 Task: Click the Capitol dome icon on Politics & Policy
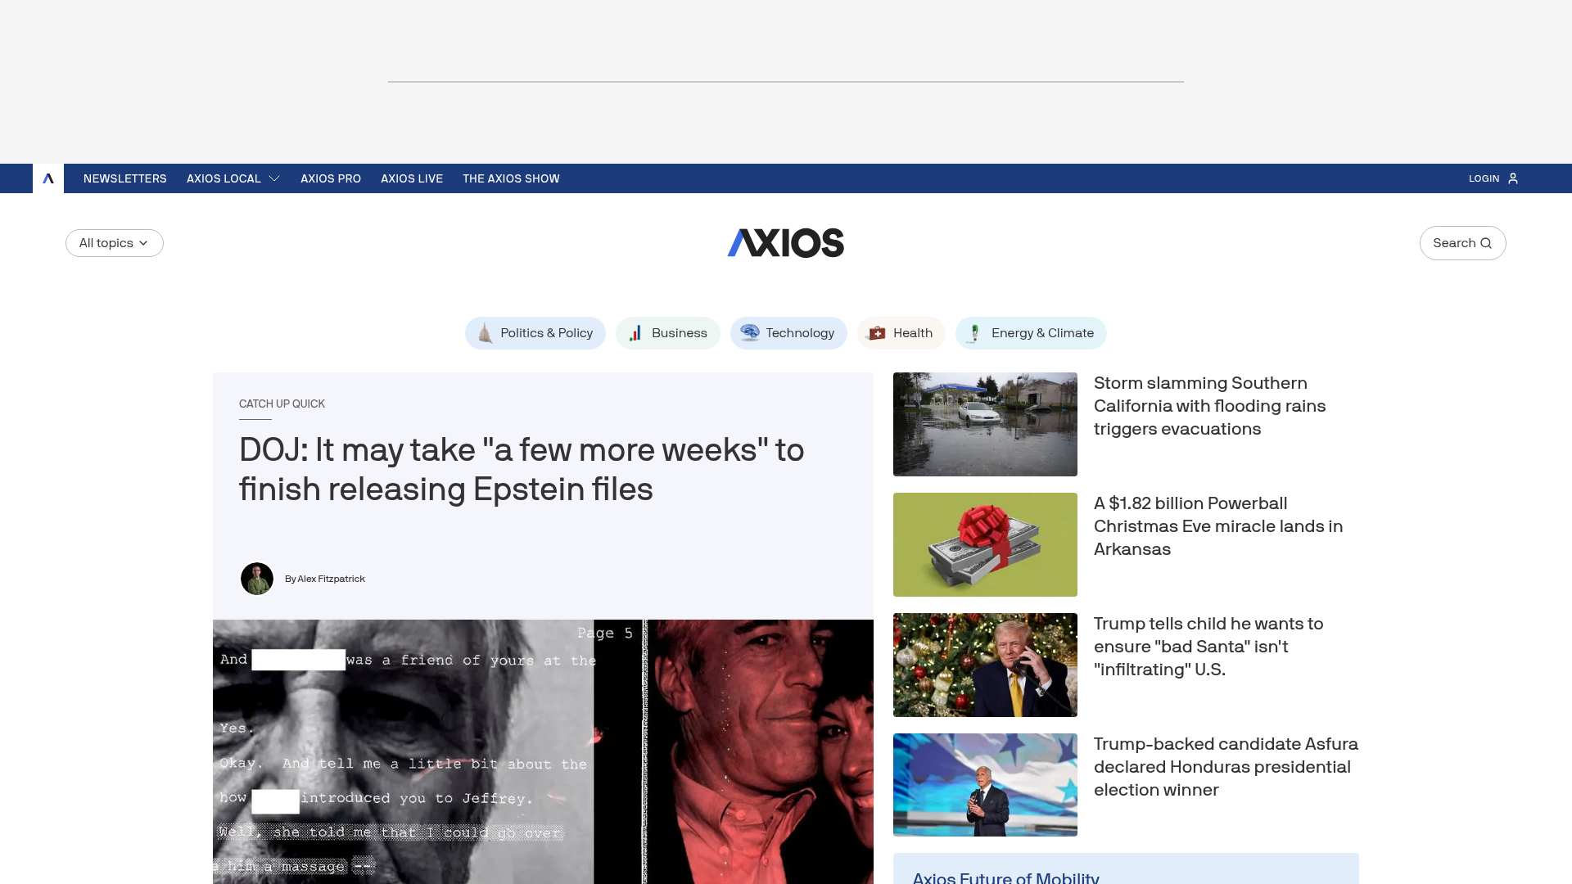click(x=485, y=333)
